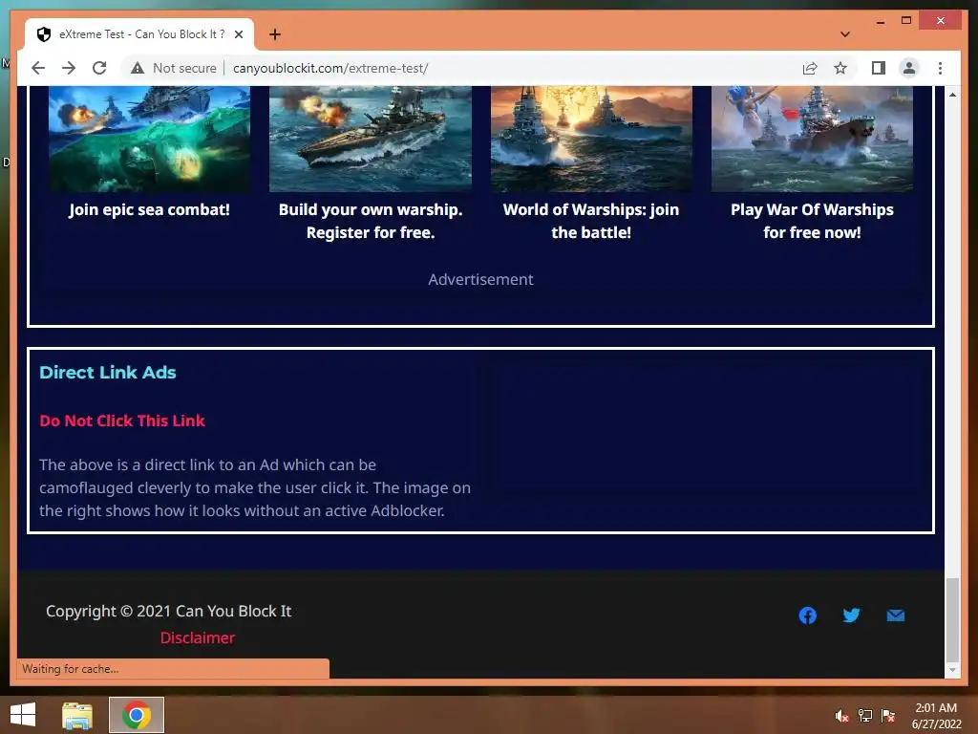978x734 pixels.
Task: Go back to the previous page
Action: pyautogui.click(x=38, y=68)
